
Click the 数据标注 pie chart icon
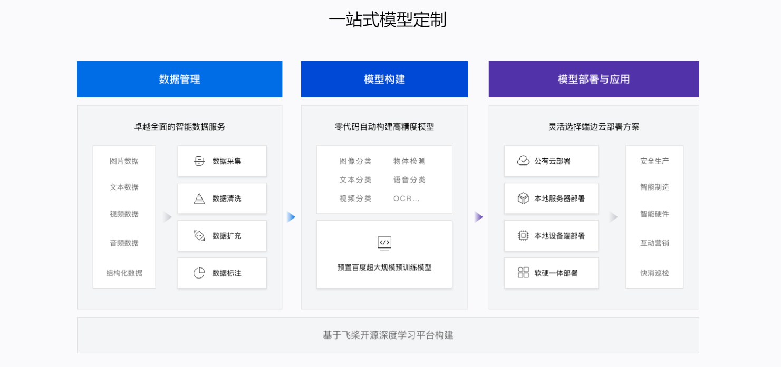tap(199, 273)
